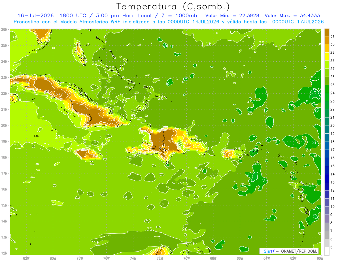Click color bar label 18

point(332,141)
